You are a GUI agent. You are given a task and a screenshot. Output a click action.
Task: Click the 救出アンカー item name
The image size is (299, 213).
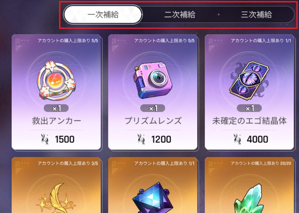click(57, 121)
